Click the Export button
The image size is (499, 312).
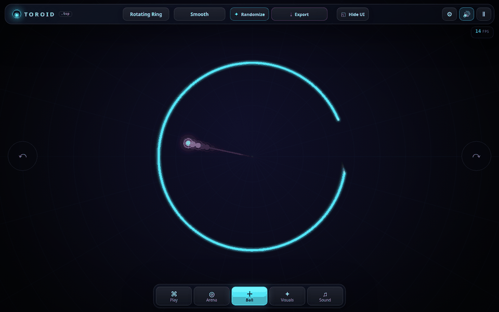point(299,15)
